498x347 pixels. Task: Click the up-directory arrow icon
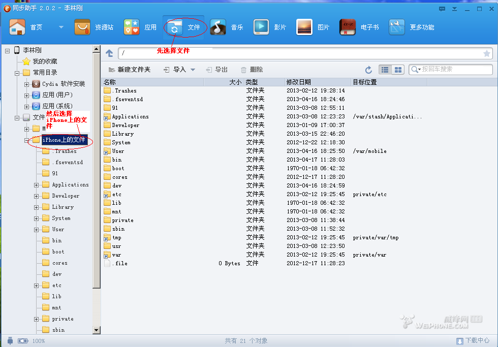[109, 53]
